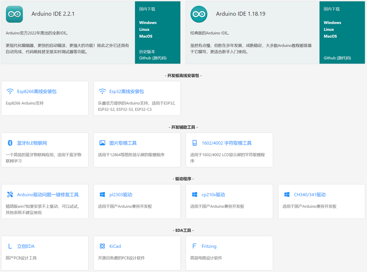Click the Arduino IDE 1.18.19 logo icon
This screenshot has width=367, height=272.
199,14
